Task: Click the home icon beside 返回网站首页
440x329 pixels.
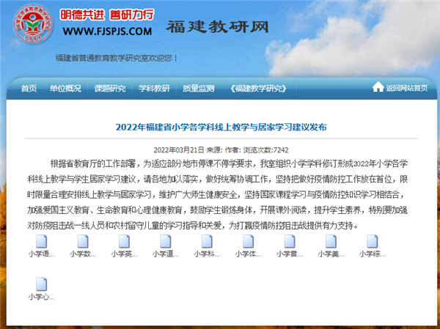Action: (378, 88)
